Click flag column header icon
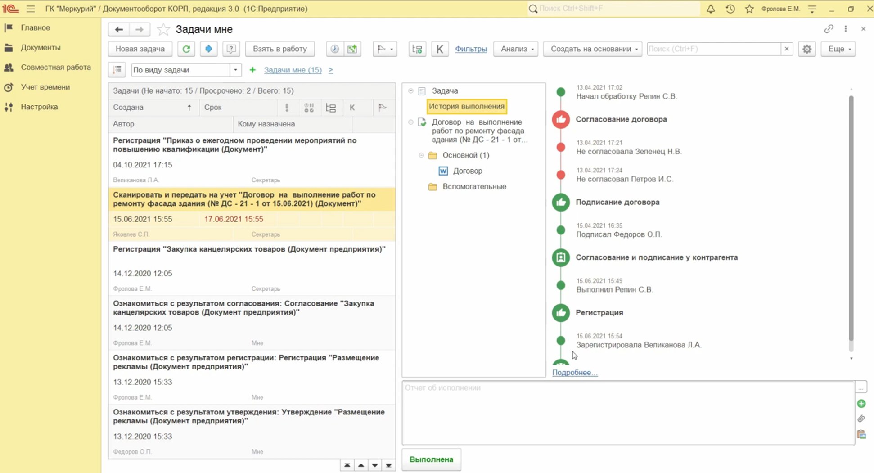 [x=383, y=107]
